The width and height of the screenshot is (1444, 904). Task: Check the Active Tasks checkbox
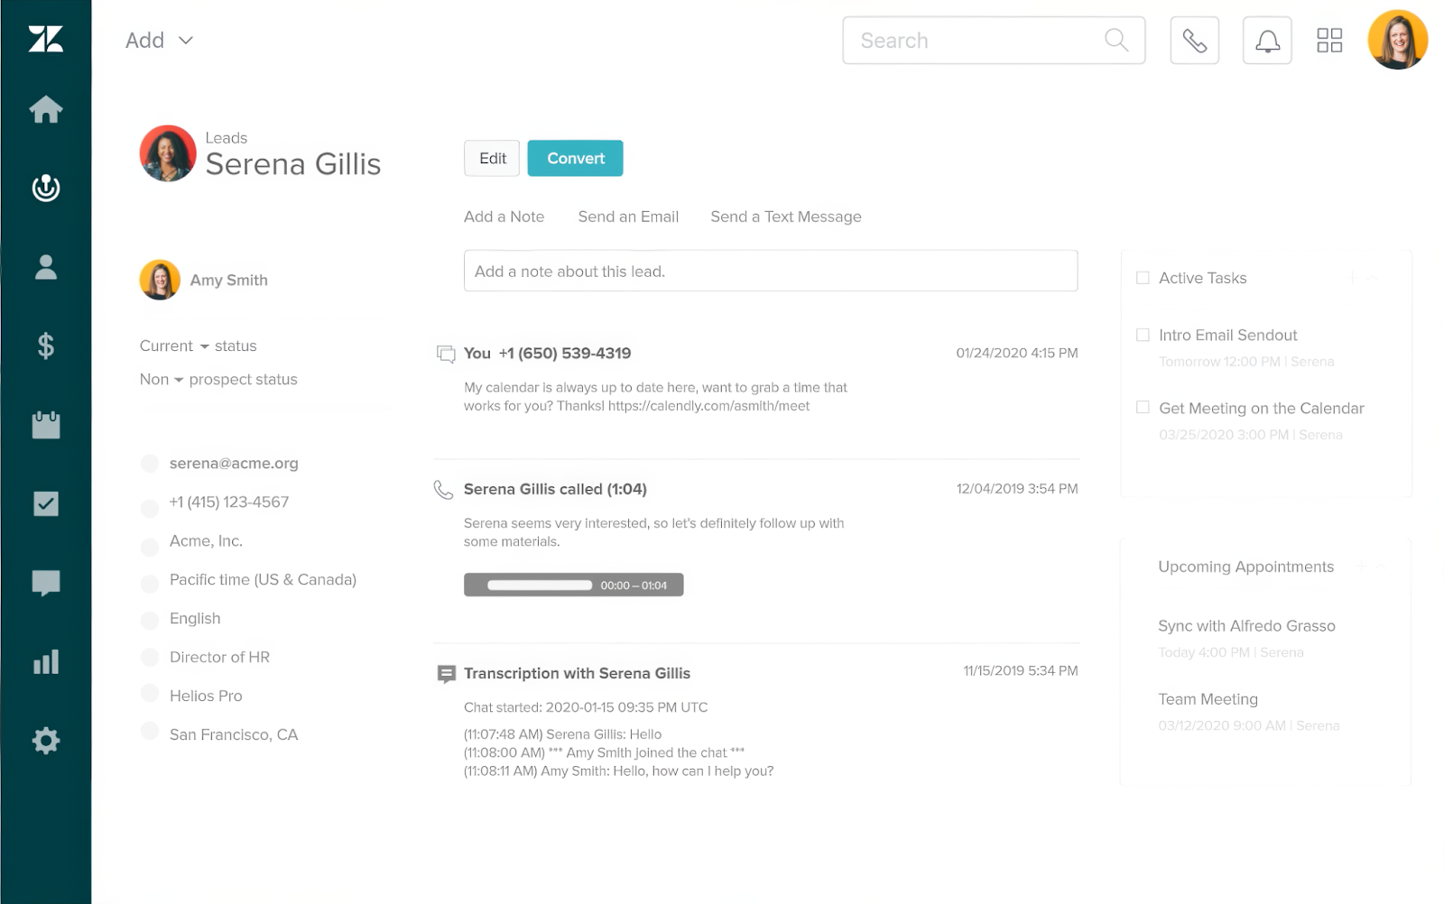pyautogui.click(x=1143, y=278)
